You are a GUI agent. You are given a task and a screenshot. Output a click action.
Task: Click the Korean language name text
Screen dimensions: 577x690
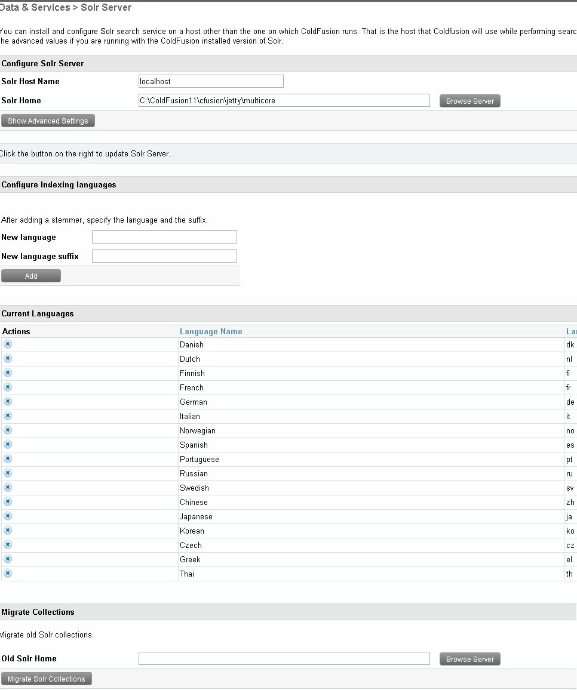click(x=192, y=531)
